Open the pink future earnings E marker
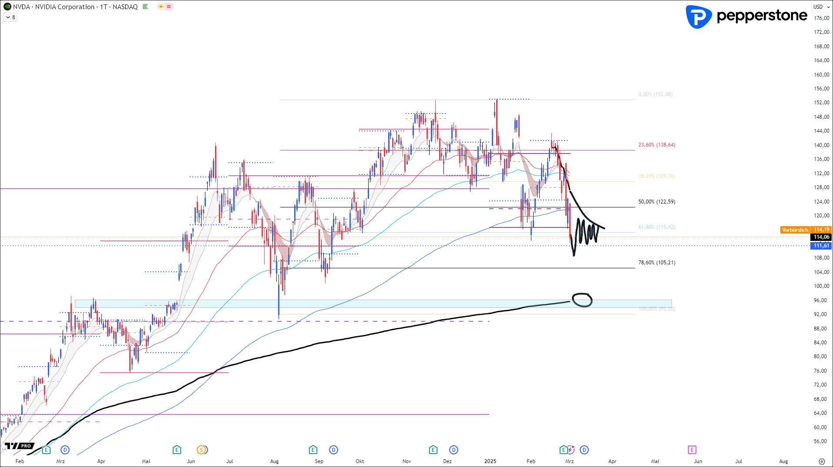 (x=692, y=450)
